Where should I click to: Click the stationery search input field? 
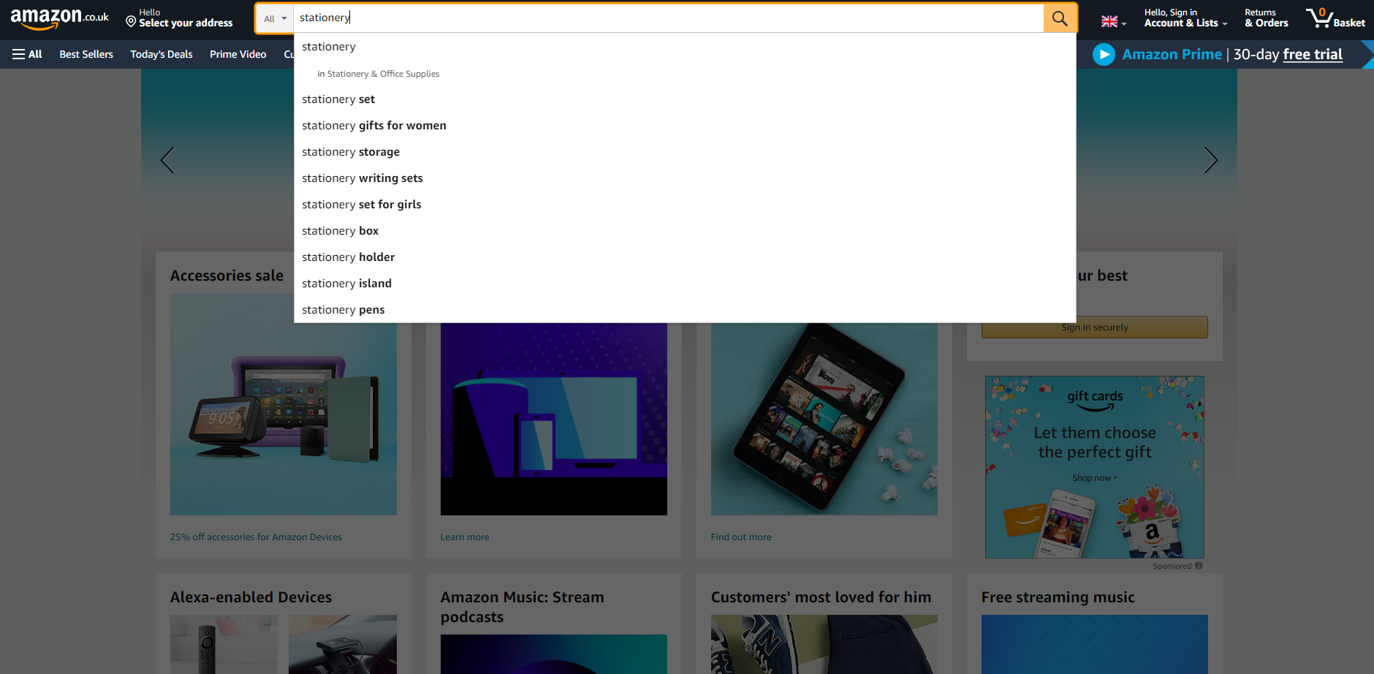point(669,18)
